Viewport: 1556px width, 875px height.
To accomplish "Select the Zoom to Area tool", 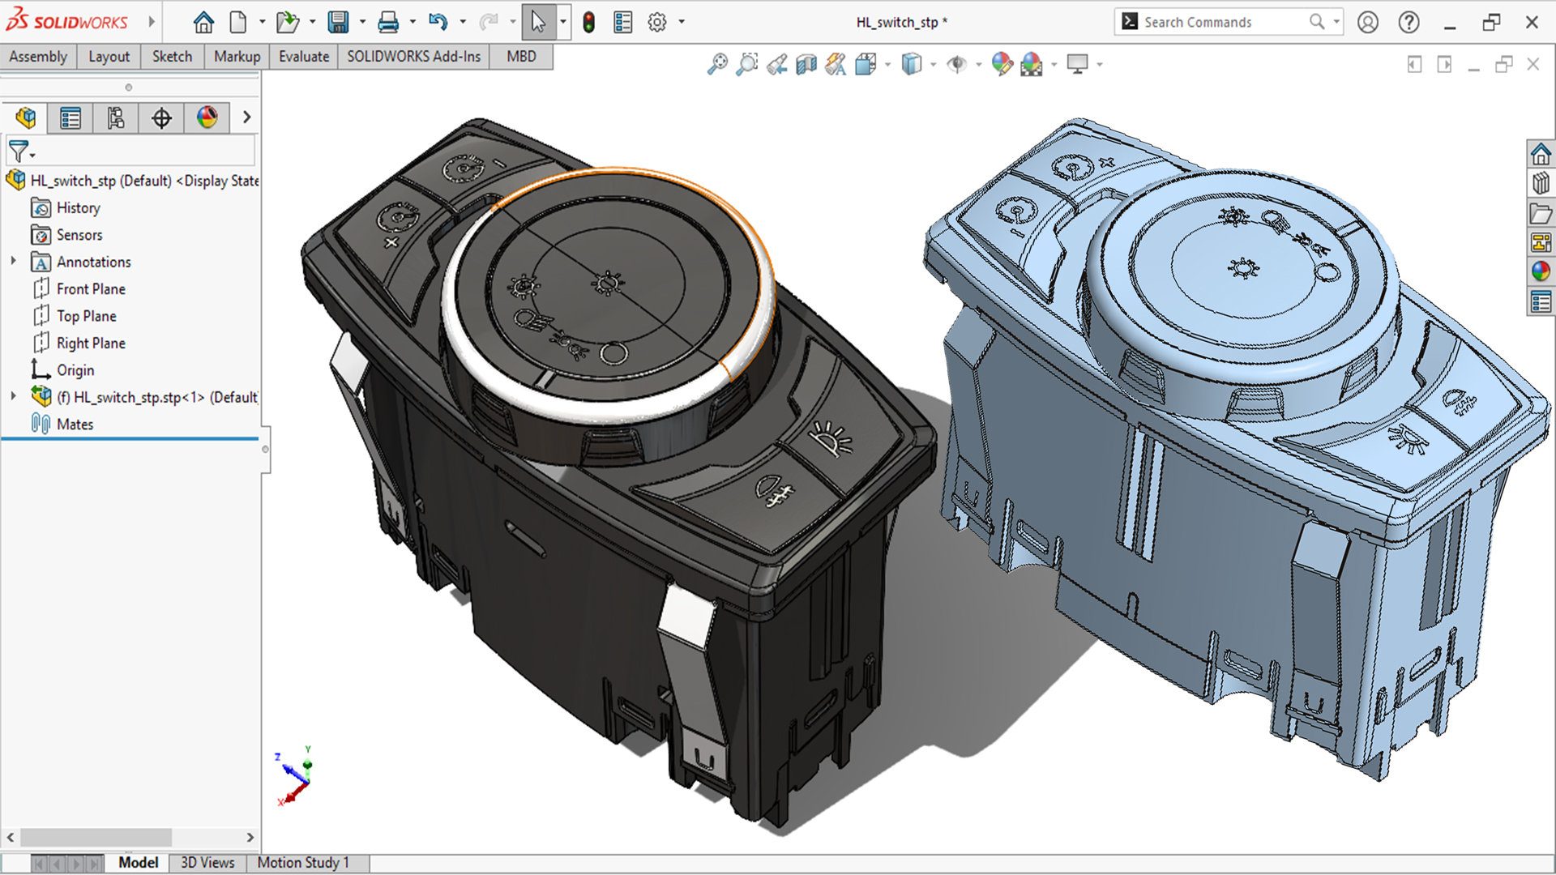I will coord(746,64).
